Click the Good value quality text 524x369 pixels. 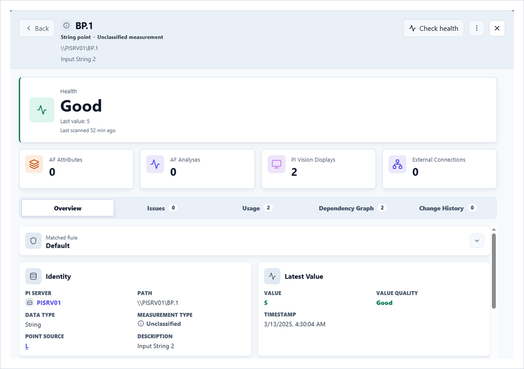click(x=384, y=303)
